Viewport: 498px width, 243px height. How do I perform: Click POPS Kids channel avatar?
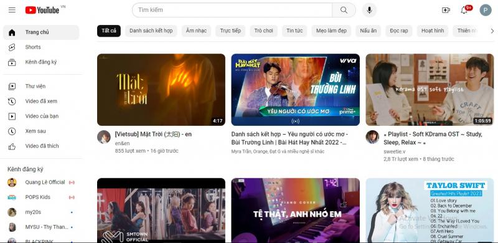point(12,198)
